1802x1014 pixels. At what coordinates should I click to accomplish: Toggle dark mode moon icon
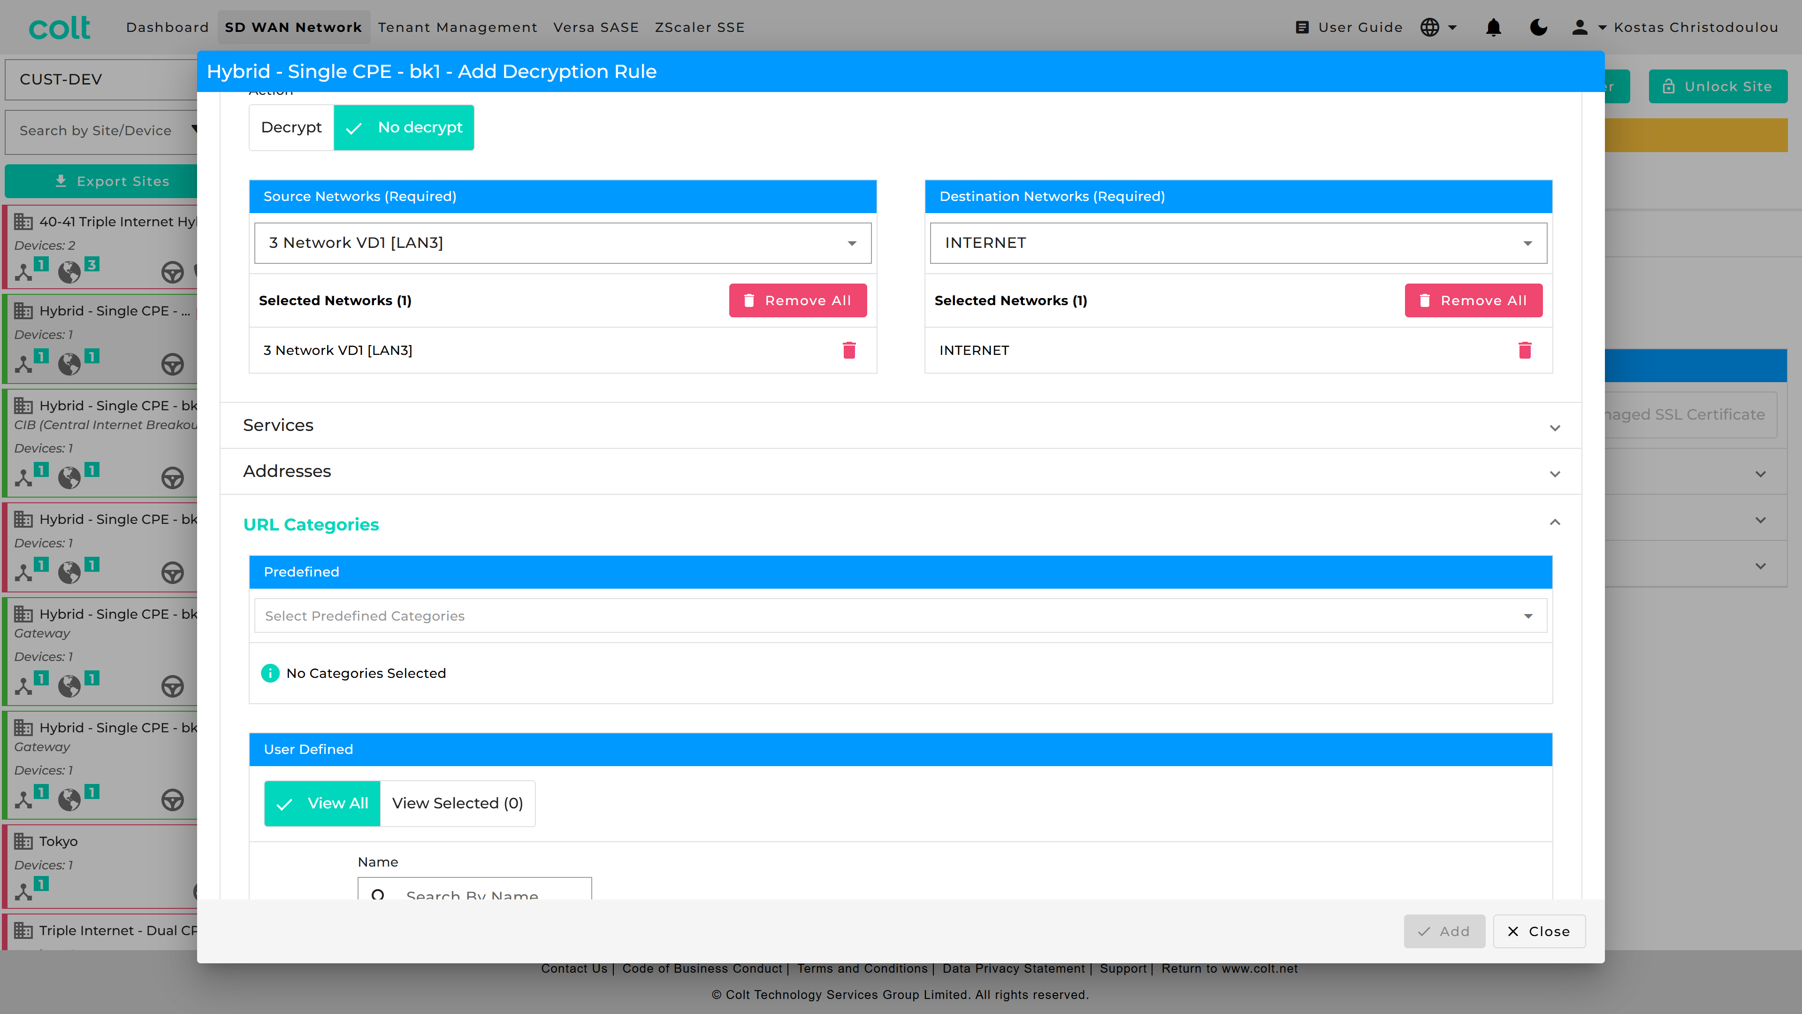1539,27
